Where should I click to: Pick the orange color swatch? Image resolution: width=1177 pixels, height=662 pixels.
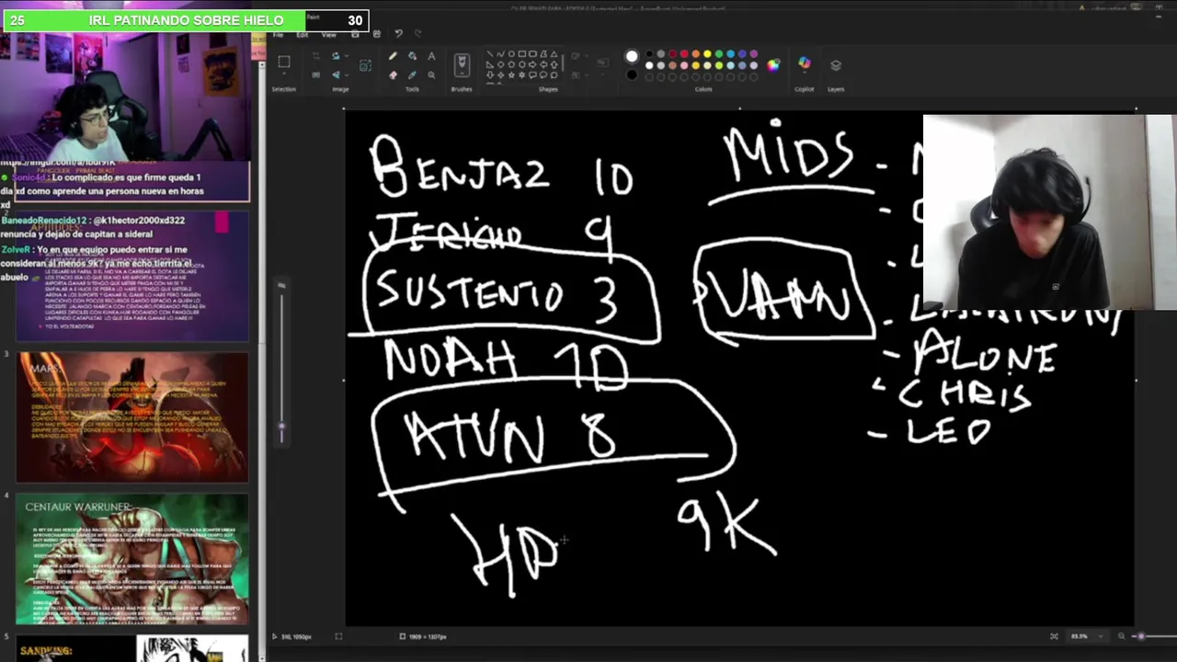695,53
